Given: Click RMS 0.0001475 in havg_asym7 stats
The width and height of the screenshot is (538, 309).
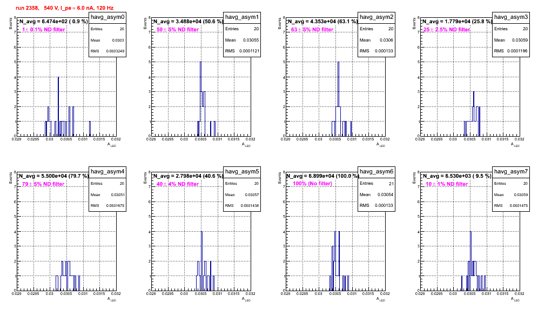Looking at the screenshot, I should click(511, 206).
